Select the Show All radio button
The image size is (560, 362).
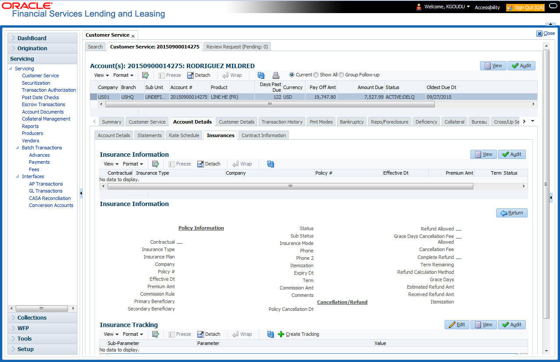316,75
